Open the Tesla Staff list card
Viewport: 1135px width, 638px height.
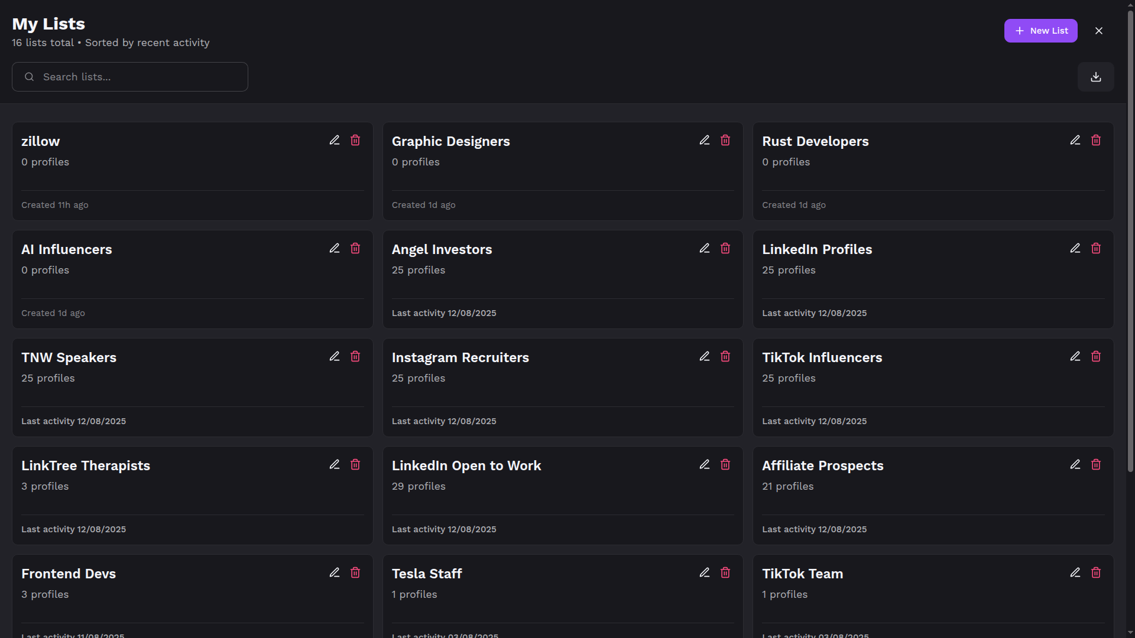coord(427,574)
